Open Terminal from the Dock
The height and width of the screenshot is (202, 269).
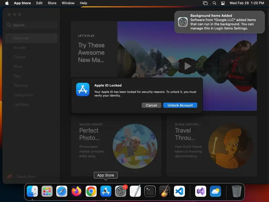coord(150,191)
